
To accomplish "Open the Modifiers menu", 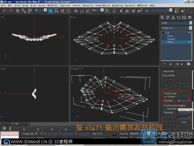I will [x=53, y=5].
